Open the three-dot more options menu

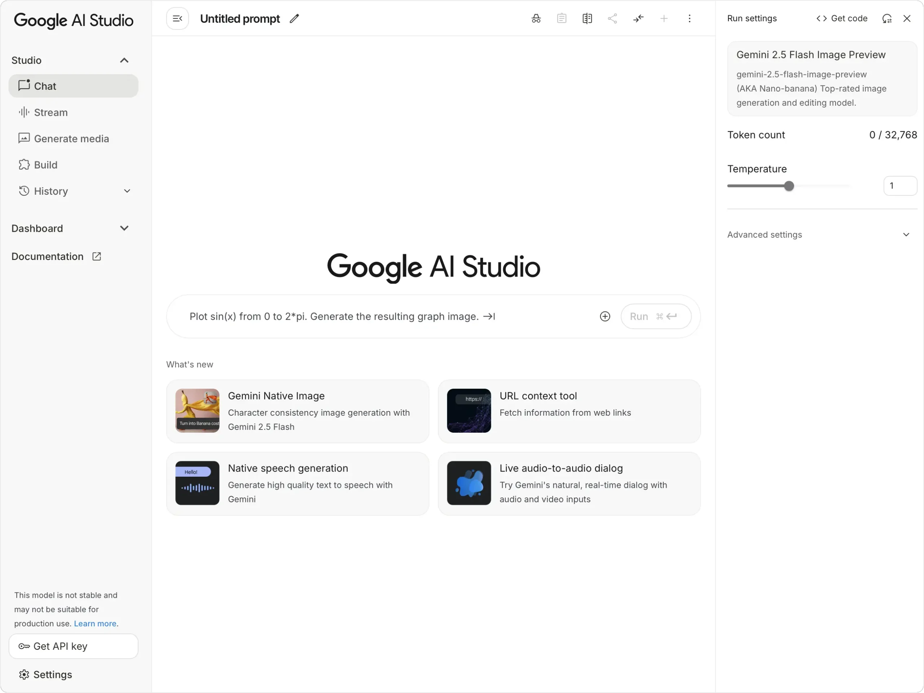click(x=690, y=19)
